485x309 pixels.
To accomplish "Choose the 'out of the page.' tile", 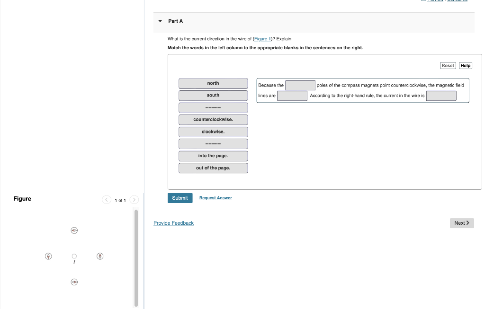I will pyautogui.click(x=213, y=168).
